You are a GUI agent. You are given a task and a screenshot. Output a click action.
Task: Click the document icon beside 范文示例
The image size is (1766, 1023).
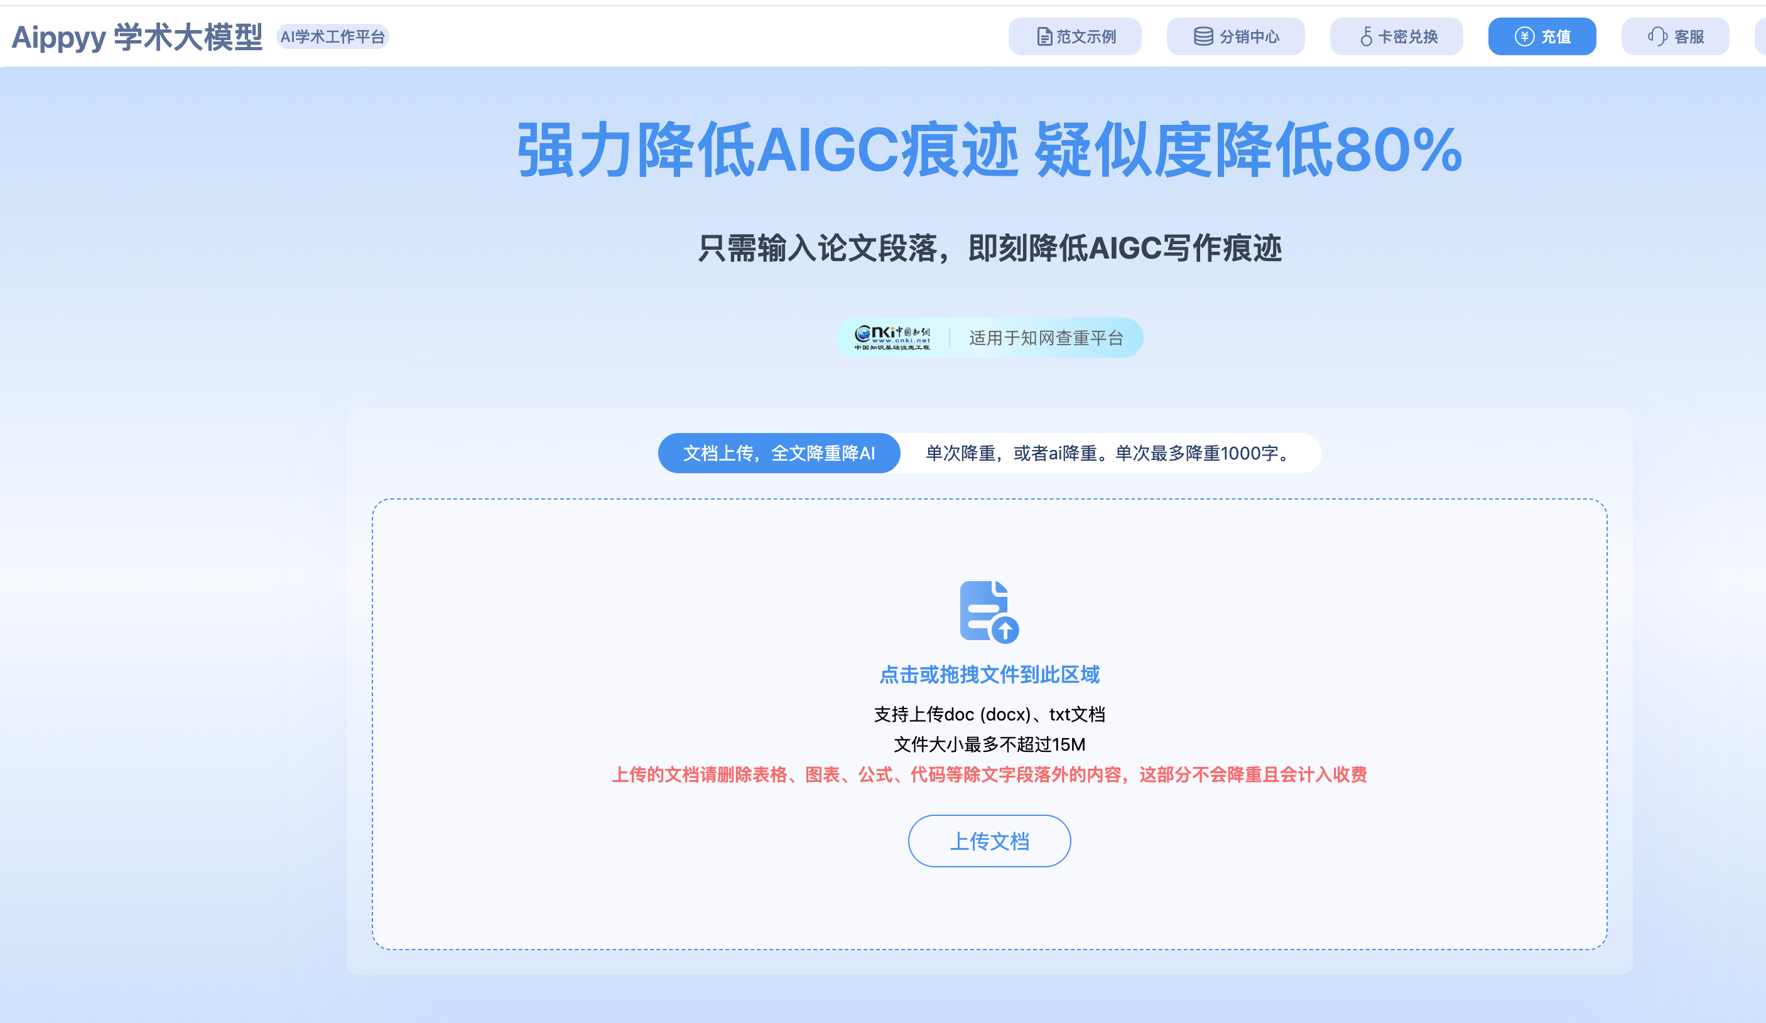coord(1044,36)
